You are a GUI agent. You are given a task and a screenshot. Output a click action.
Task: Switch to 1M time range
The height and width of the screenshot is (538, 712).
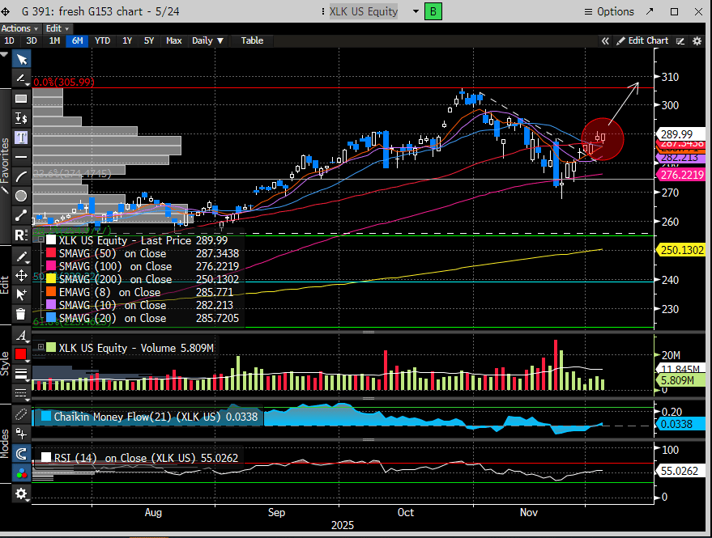point(54,40)
